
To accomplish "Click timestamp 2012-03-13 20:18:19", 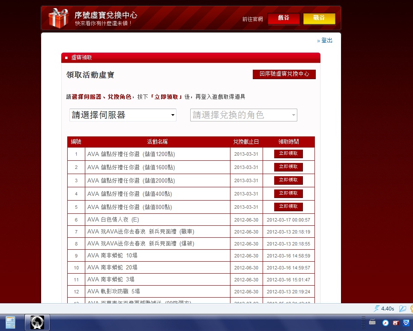I will click(x=288, y=232).
